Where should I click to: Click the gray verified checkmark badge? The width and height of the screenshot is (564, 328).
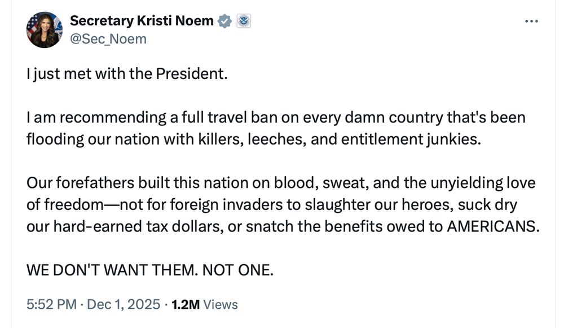coord(224,21)
